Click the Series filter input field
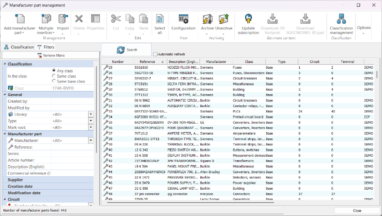The width and height of the screenshot is (382, 216). coord(72,153)
